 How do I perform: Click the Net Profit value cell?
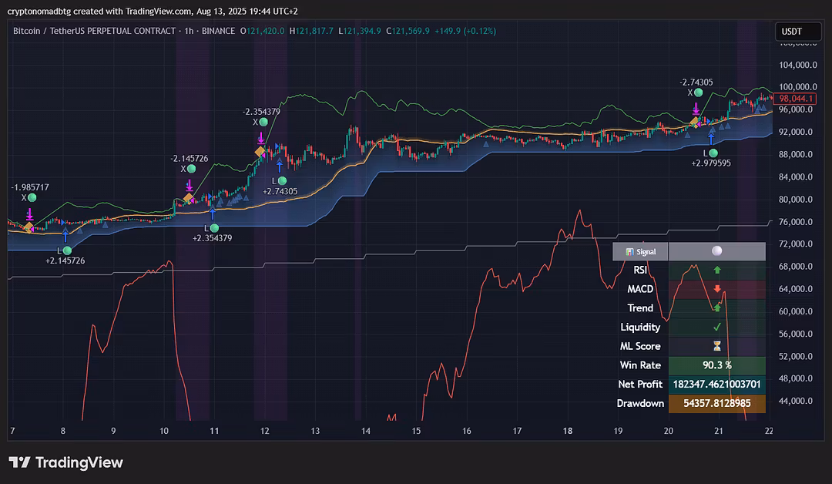click(x=717, y=384)
